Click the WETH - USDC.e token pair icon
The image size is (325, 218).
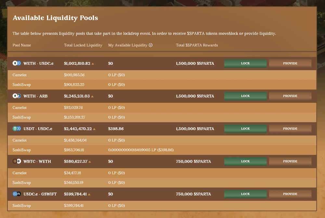coord(17,63)
